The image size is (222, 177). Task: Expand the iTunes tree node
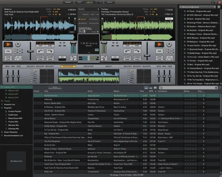(2, 101)
